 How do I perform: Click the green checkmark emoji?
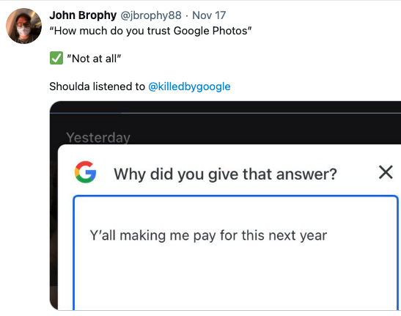(56, 58)
